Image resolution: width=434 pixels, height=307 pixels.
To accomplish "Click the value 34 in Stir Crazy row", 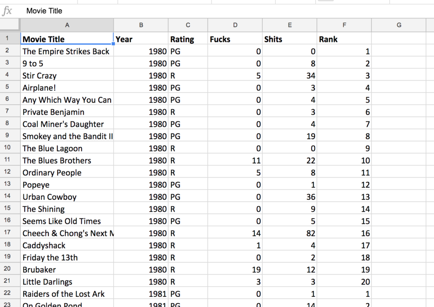I will click(289, 75).
